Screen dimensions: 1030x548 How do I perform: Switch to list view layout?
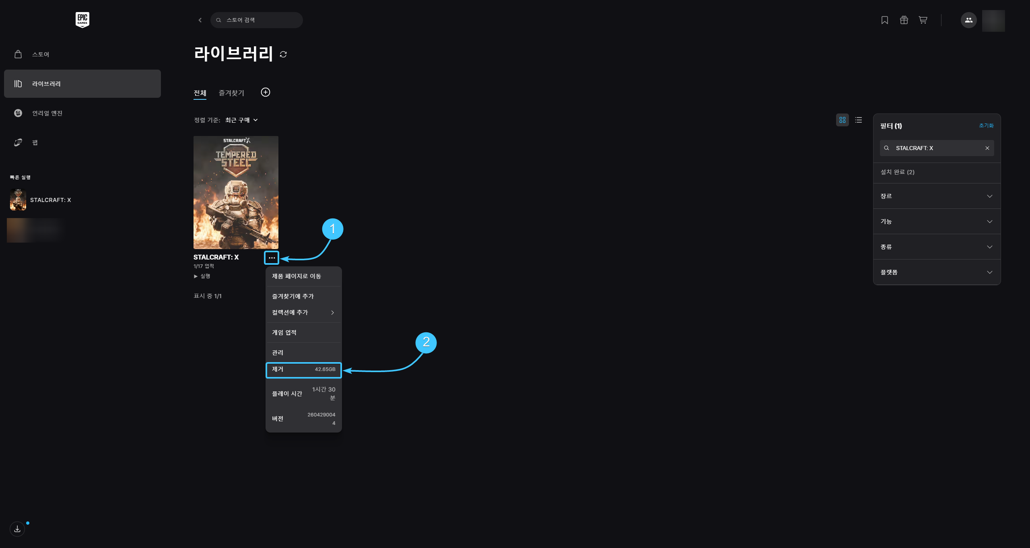click(858, 120)
